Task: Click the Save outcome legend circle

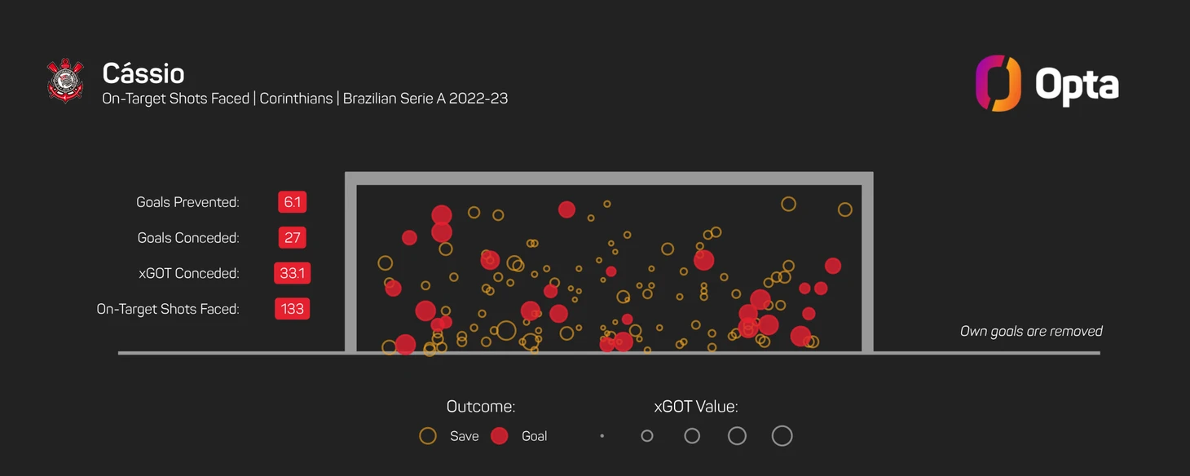Action: click(x=428, y=436)
